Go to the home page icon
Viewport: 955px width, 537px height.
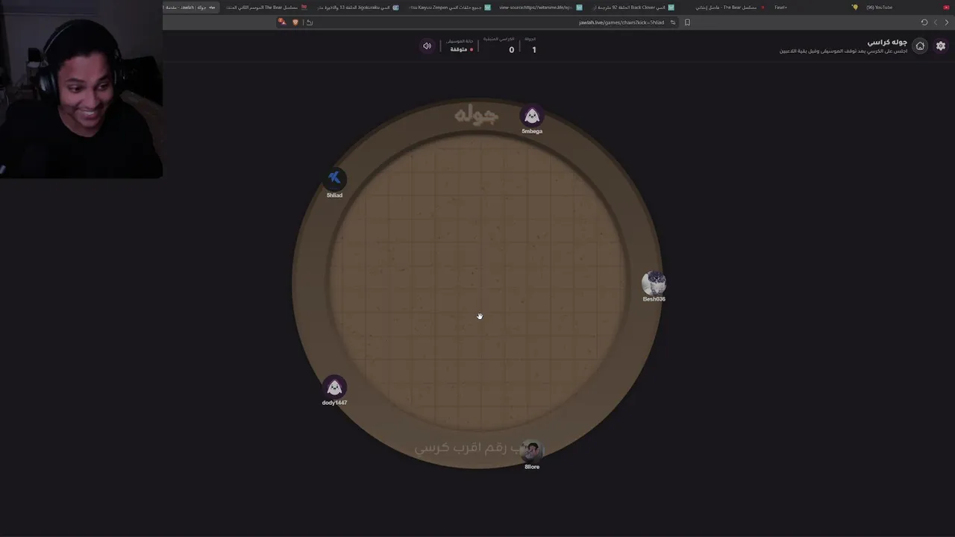pos(920,46)
